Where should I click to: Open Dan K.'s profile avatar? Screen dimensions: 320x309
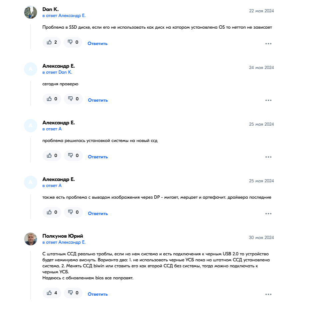point(31,12)
